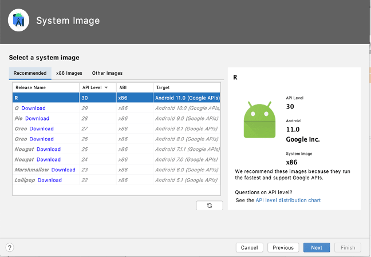Cancel the system image dialog
This screenshot has height=257, width=371.
249,247
